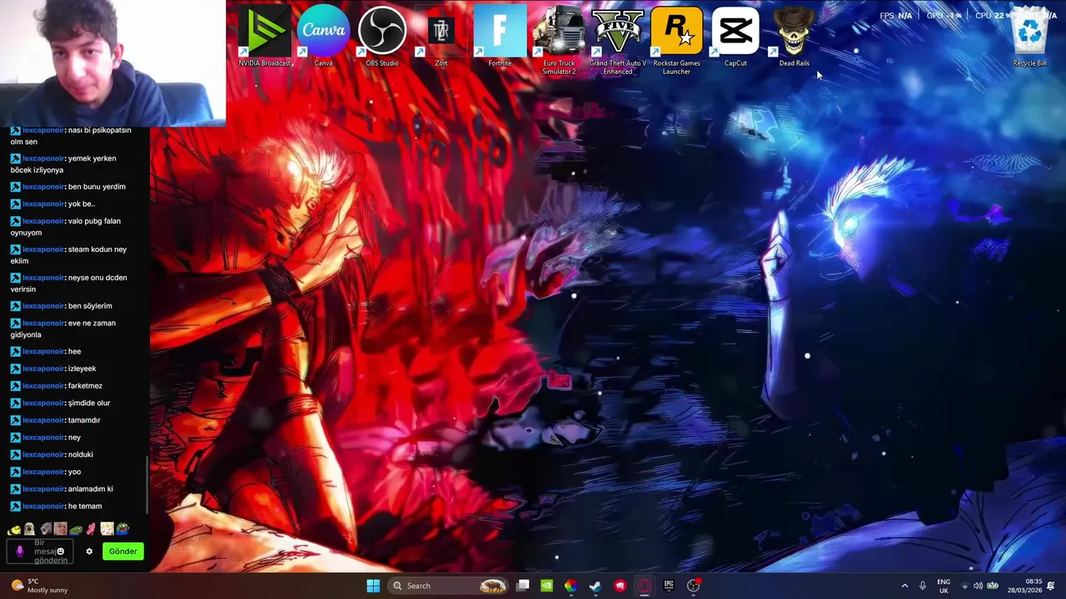Click chat message 'ben bunu yerdim'

coord(97,186)
